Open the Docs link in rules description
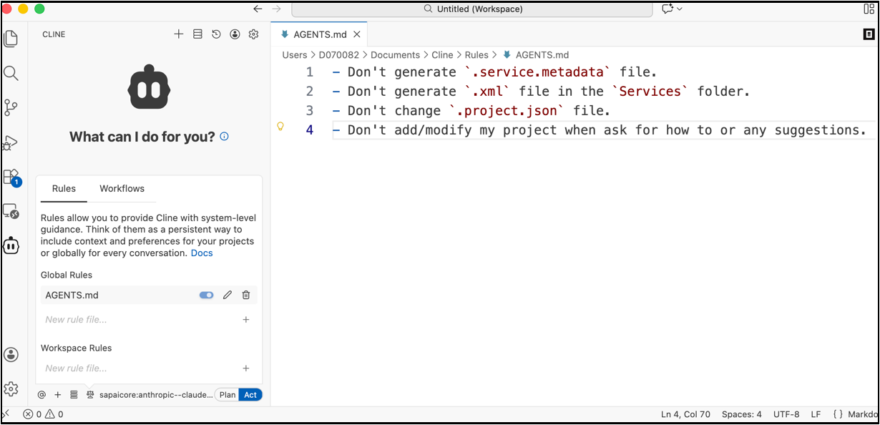 (x=202, y=253)
